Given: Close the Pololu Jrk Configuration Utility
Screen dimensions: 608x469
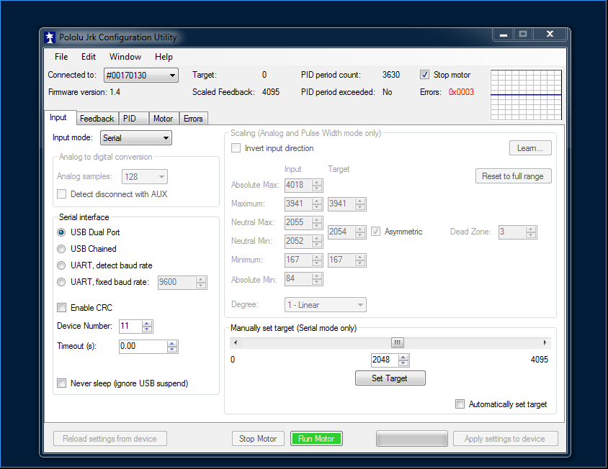Looking at the screenshot, I should 550,35.
